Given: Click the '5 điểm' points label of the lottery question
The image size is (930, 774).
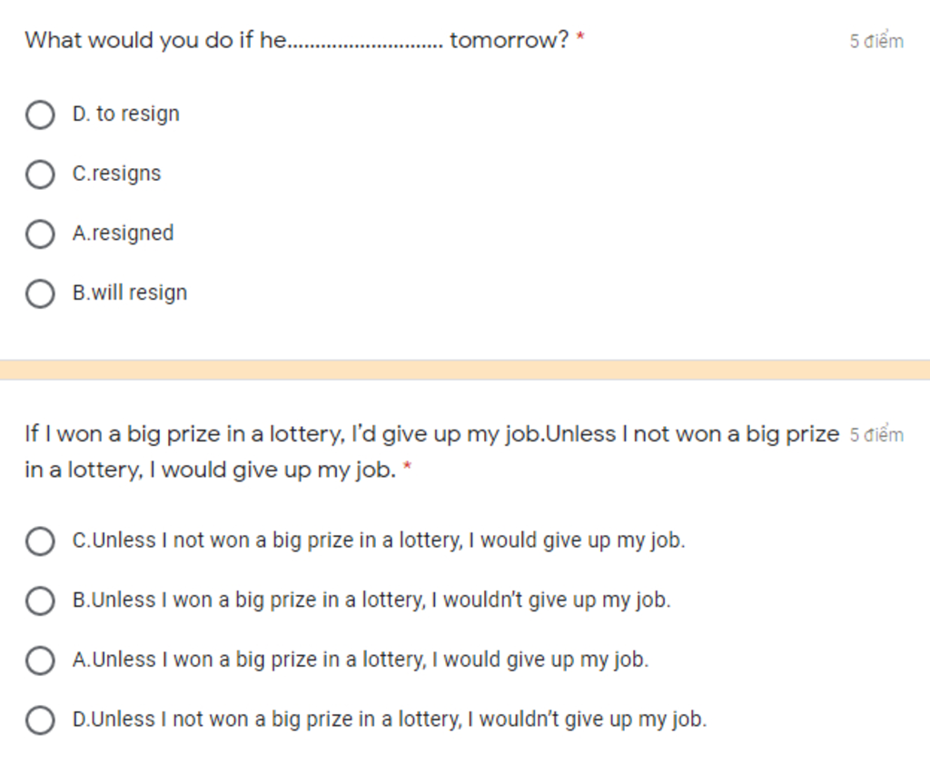Looking at the screenshot, I should point(876,435).
